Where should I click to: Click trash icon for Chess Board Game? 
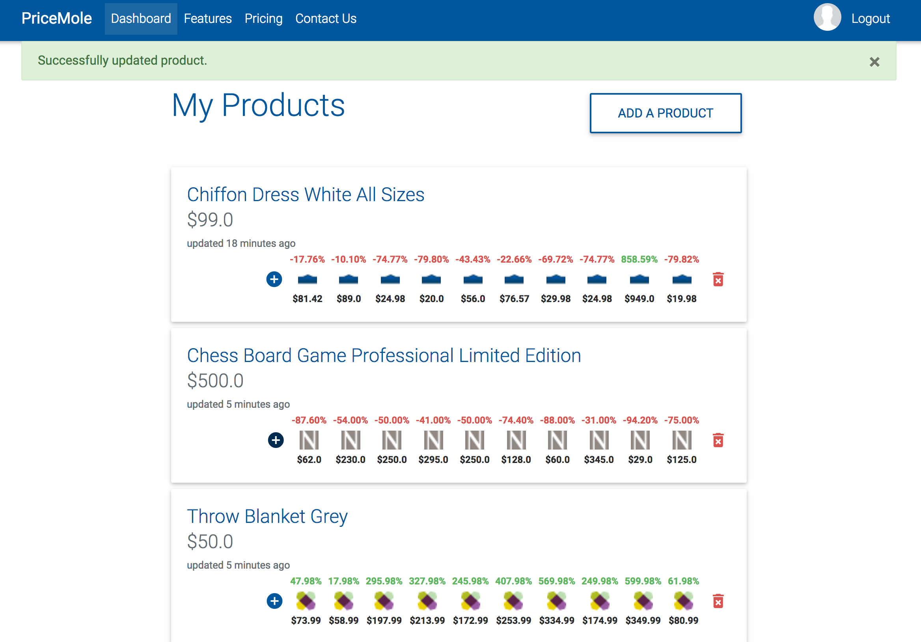point(718,440)
